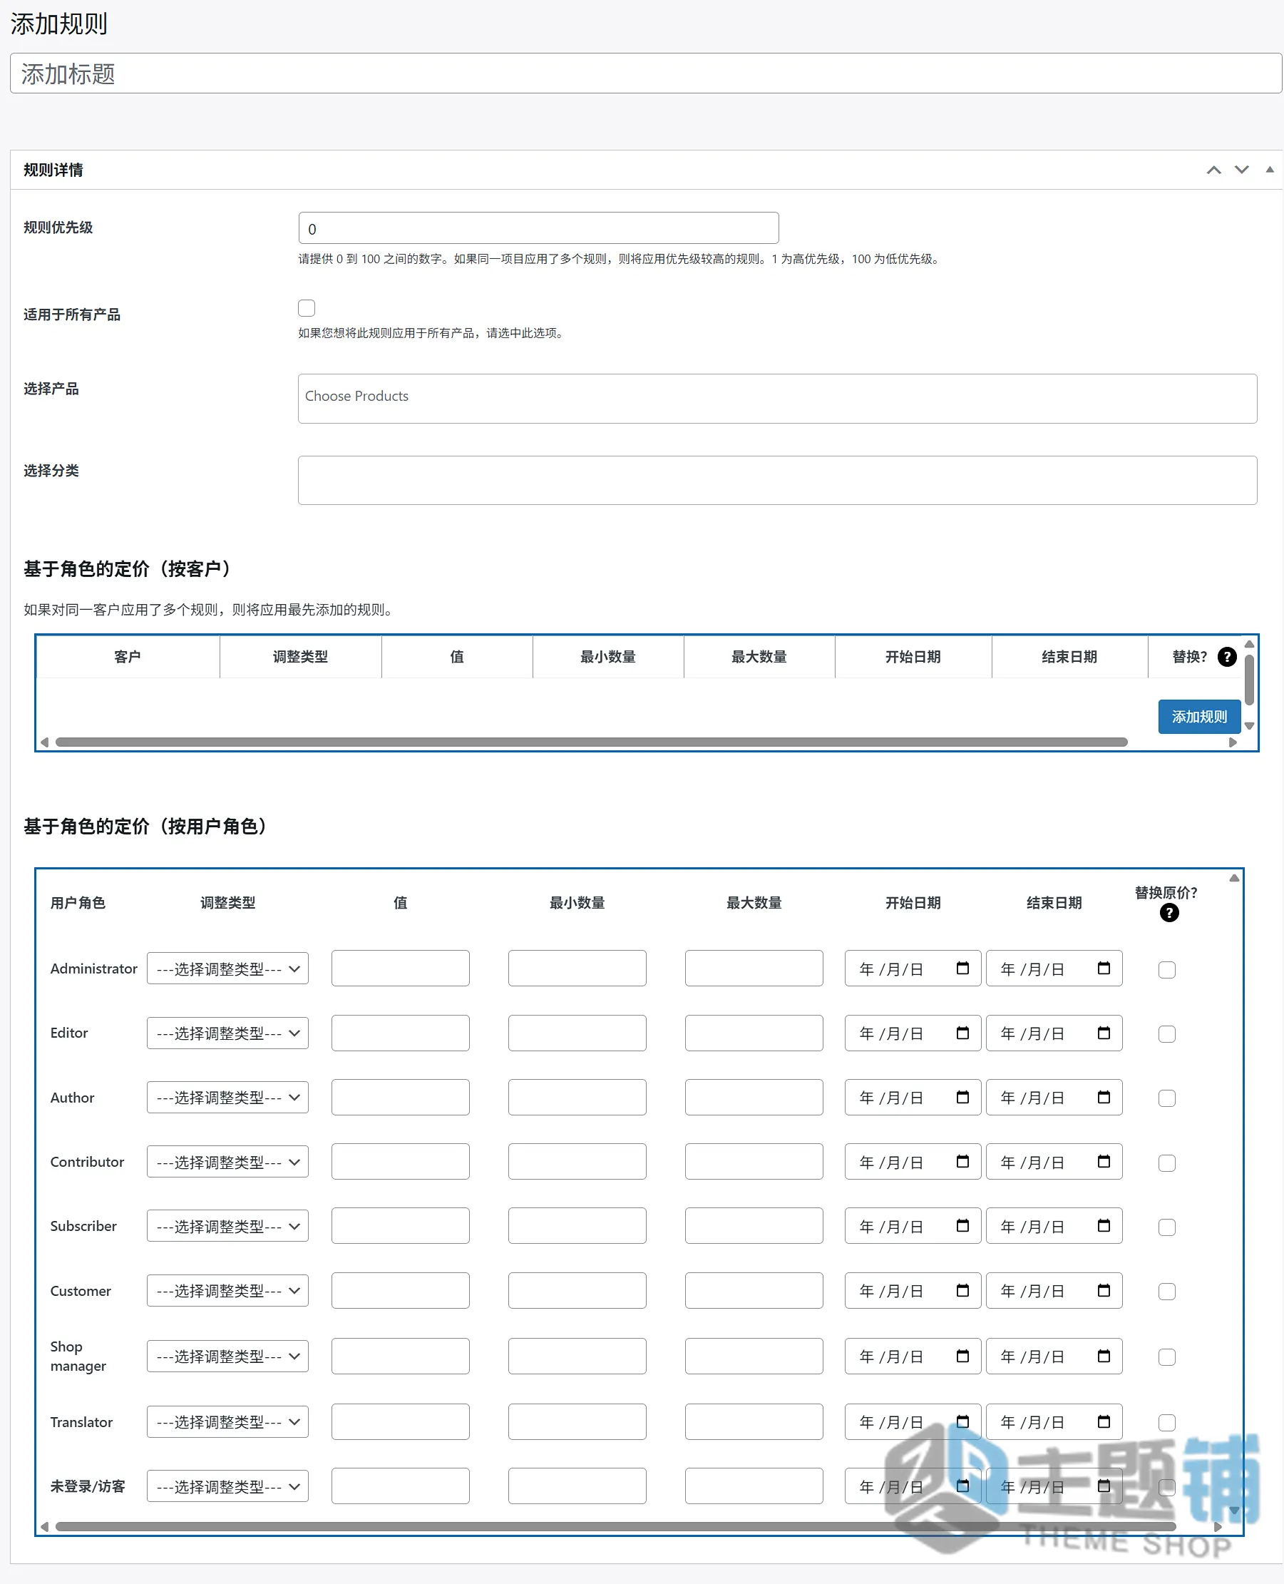Tick replace-price checkbox for Author
This screenshot has height=1584, width=1284.
(1167, 1098)
